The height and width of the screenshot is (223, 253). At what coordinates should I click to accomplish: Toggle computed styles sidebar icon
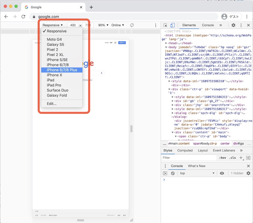[248, 158]
